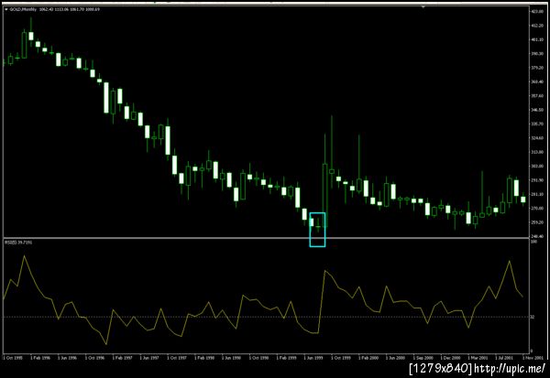Click the 248.40 price scale label
This screenshot has width=550, height=378.
(x=537, y=236)
